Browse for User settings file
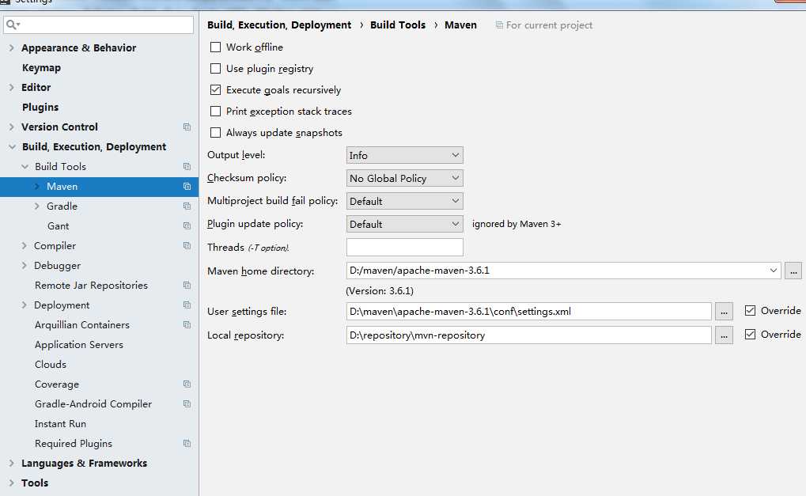This screenshot has height=496, width=806. pos(724,311)
